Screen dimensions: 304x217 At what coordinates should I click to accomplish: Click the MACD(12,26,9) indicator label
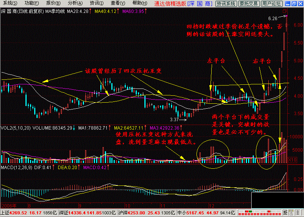[x=16, y=168]
